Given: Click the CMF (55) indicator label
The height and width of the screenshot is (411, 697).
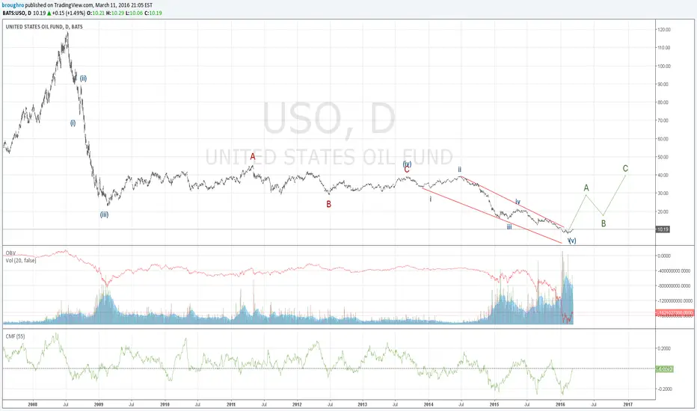Looking at the screenshot, I should coord(15,336).
